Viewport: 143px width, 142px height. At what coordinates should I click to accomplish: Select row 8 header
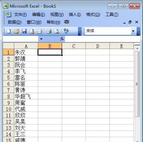pyautogui.click(x=8, y=96)
